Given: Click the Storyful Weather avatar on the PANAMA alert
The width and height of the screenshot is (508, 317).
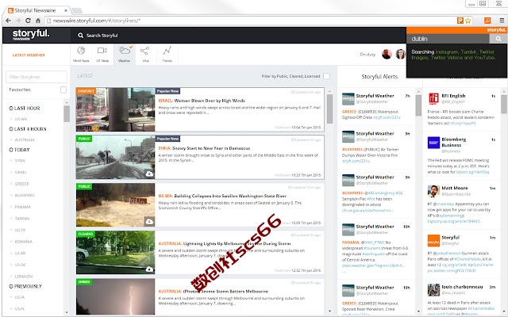Looking at the screenshot, I should pos(348,230).
